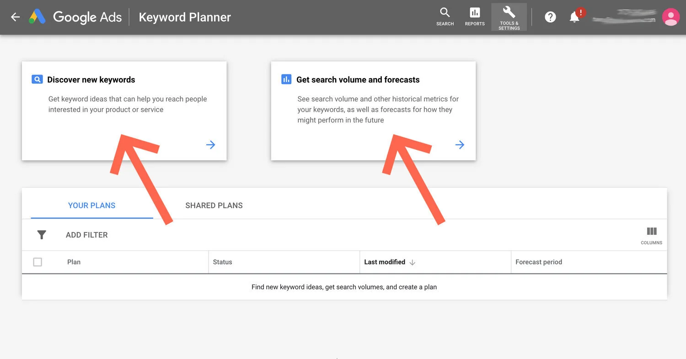Open the Discover new keywords card title
686x359 pixels.
coord(91,79)
